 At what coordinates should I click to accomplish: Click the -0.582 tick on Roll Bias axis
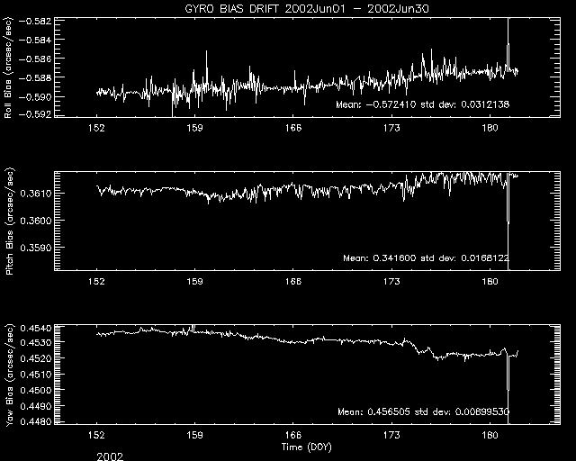(36, 21)
